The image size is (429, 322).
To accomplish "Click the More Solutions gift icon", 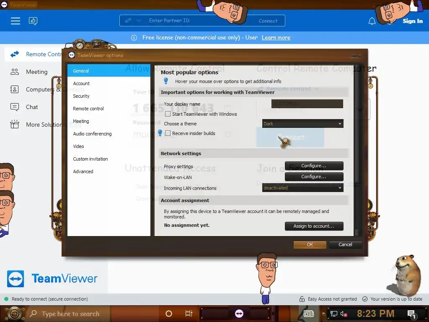I will (x=15, y=124).
